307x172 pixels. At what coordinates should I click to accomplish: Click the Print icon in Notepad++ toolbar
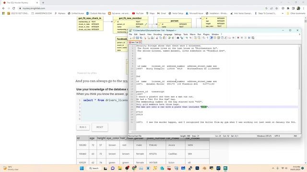(x=152, y=38)
